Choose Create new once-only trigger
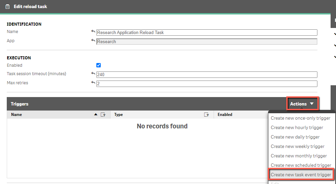 [x=301, y=118]
